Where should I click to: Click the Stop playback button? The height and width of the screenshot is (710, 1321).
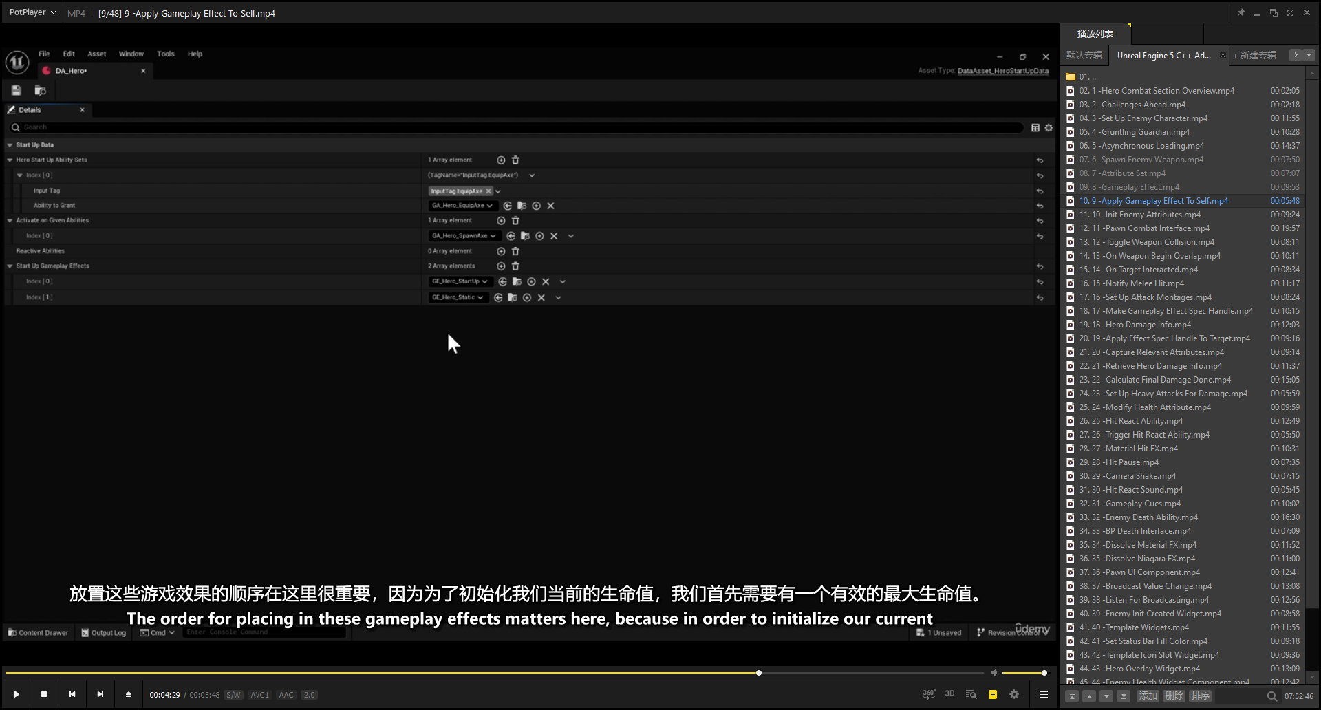pos(44,694)
